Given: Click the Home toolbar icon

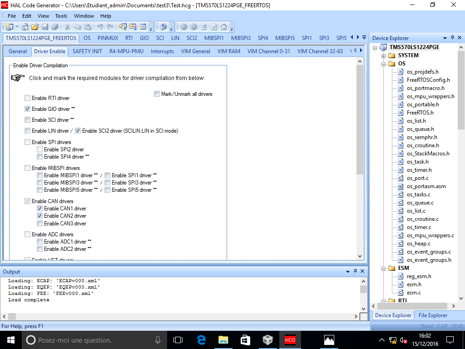Looking at the screenshot, I should coord(224,27).
